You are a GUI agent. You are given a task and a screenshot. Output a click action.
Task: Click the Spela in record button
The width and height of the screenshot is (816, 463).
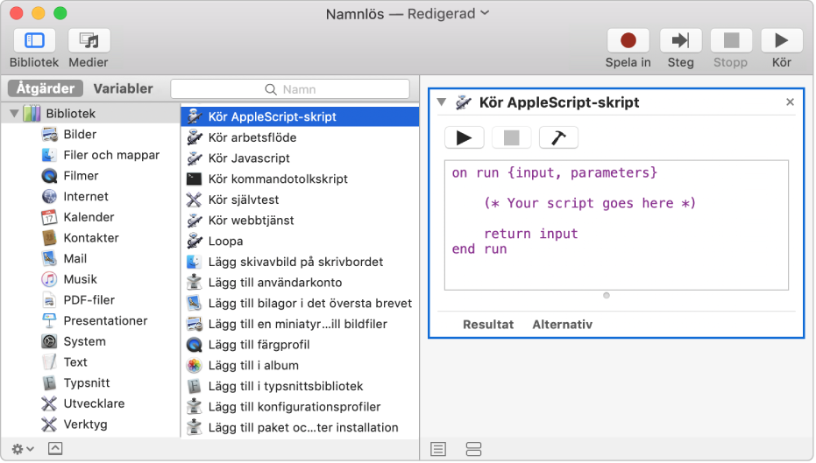pyautogui.click(x=628, y=41)
